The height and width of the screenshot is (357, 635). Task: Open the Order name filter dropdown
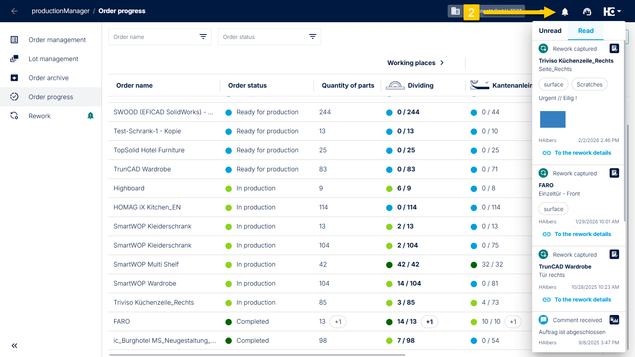pyautogui.click(x=203, y=37)
